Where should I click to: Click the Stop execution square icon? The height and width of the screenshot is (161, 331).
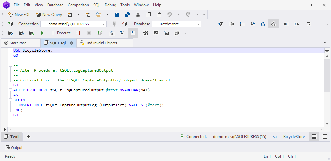89,33
